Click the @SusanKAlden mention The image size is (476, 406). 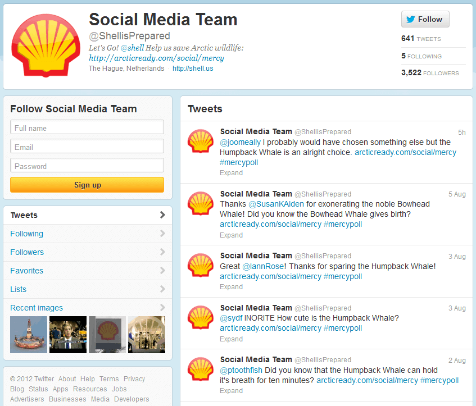pyautogui.click(x=276, y=204)
